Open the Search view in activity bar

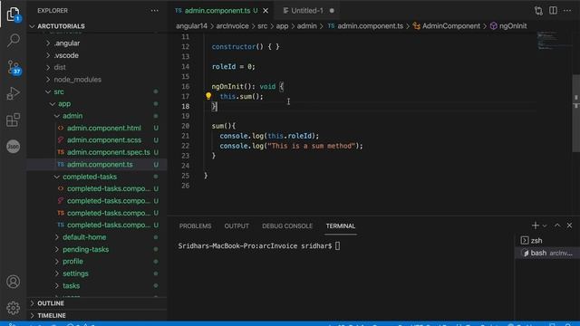pyautogui.click(x=14, y=40)
